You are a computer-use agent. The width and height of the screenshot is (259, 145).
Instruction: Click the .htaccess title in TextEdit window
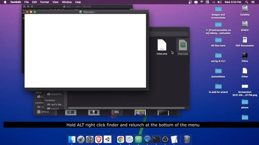[x=88, y=12]
